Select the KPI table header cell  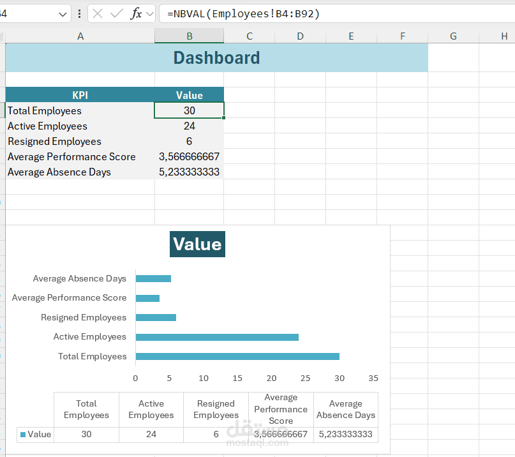pos(80,95)
